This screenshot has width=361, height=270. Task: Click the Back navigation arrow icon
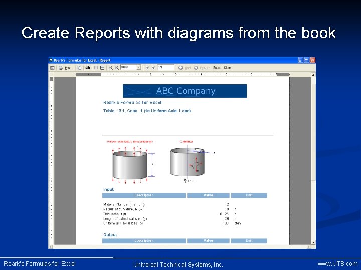(x=180, y=68)
